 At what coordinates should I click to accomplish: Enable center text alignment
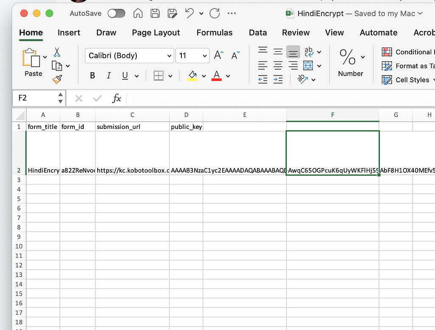[278, 65]
